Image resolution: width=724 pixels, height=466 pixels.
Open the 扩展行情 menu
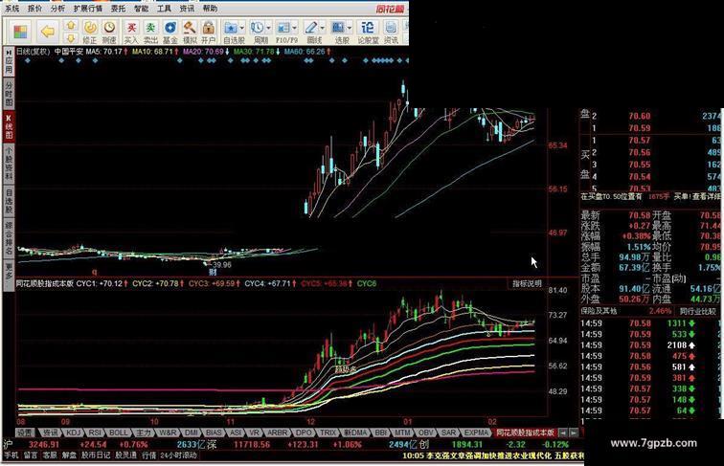point(88,9)
